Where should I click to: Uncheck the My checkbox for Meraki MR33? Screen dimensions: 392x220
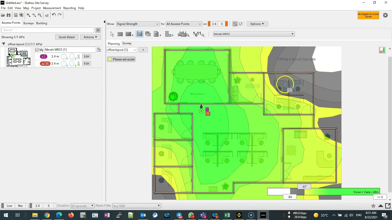[37, 50]
